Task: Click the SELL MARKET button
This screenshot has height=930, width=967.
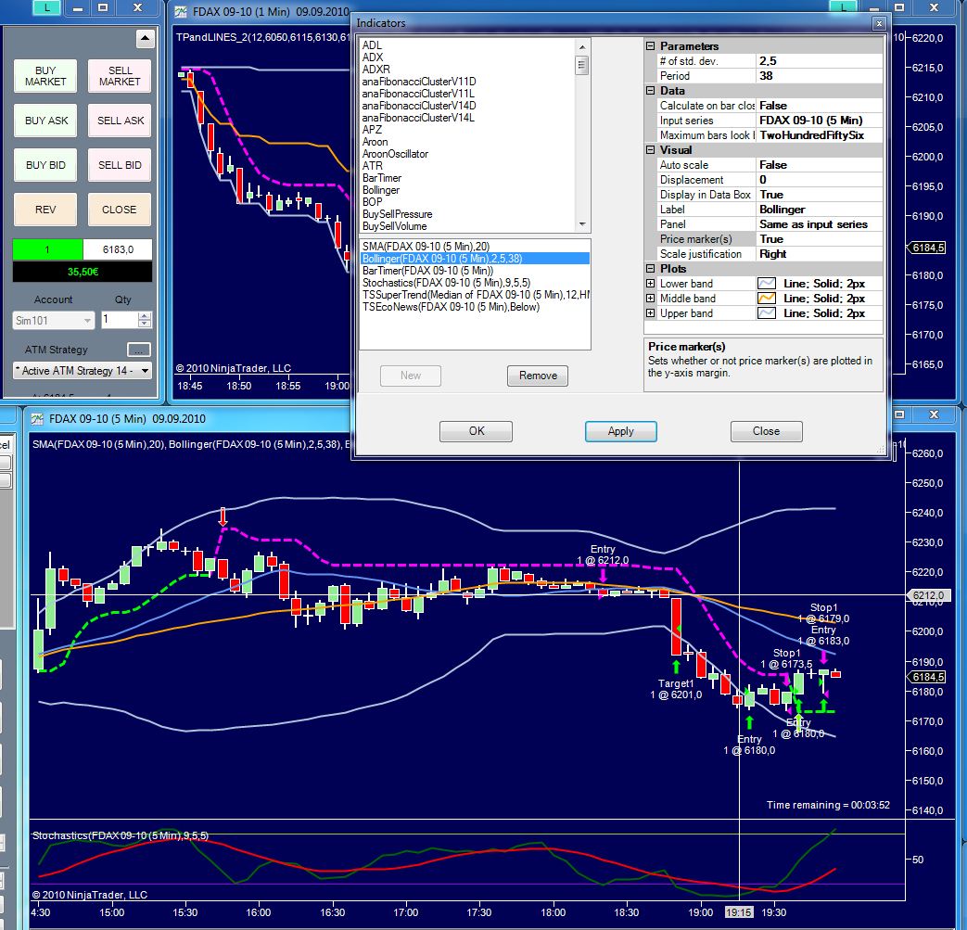Action: (120, 76)
